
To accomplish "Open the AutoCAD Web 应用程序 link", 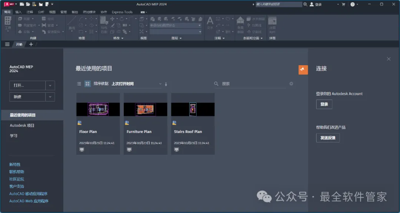I will pyautogui.click(x=29, y=201).
